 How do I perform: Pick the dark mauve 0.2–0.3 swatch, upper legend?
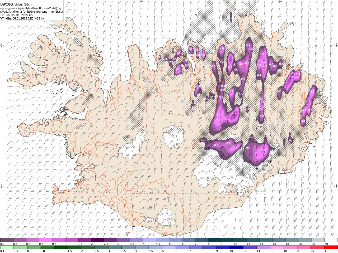(x=7, y=240)
